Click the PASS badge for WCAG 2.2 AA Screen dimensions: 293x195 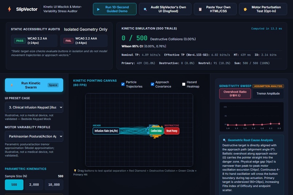(x=20, y=41)
